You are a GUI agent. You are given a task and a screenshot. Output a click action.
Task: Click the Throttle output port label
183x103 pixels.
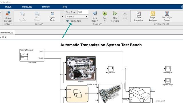tap(41, 58)
